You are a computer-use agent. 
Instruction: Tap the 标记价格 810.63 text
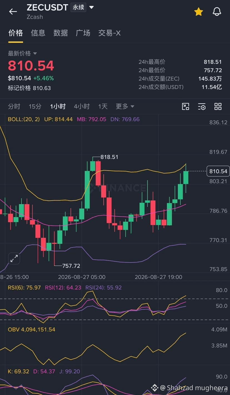29,88
